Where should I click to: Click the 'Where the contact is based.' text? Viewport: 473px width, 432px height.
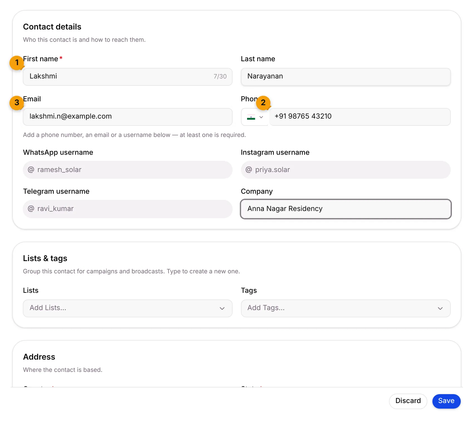(63, 370)
